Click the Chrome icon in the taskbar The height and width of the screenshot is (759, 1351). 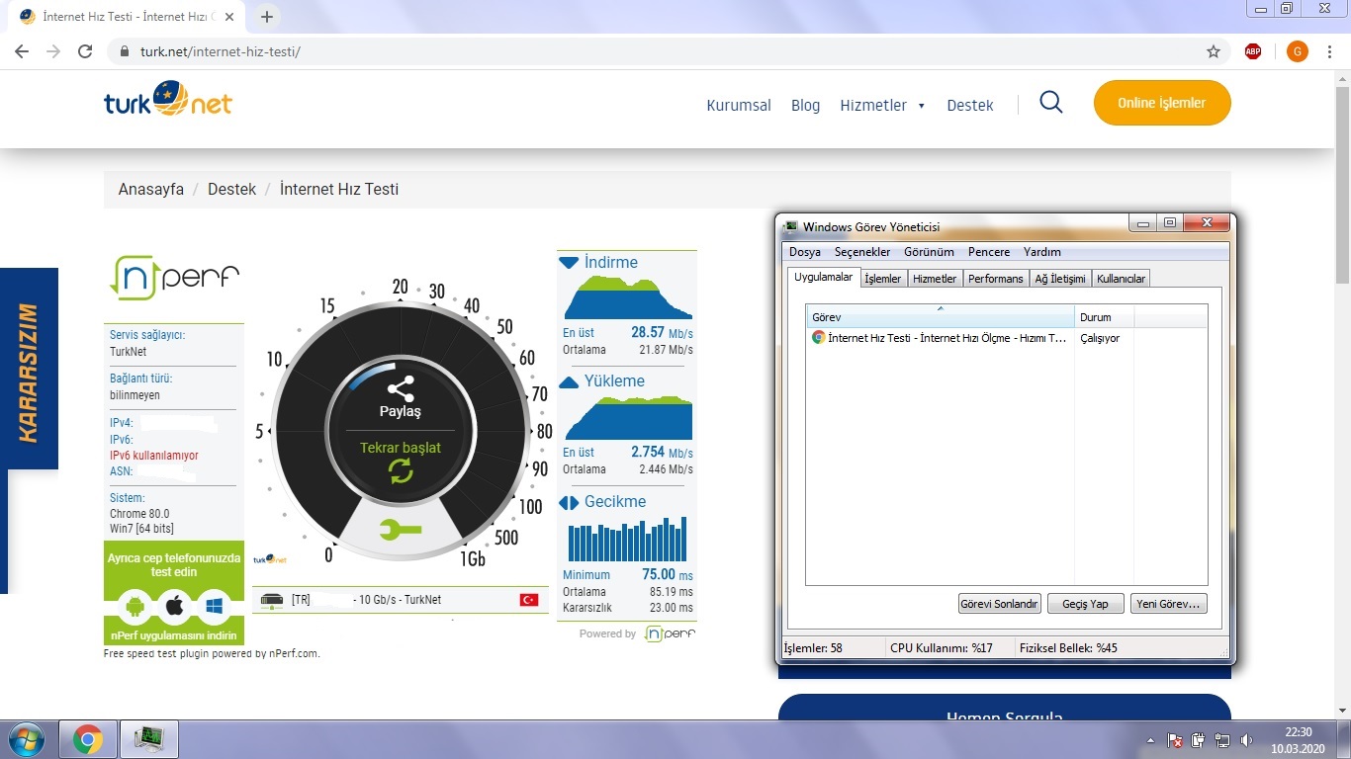pos(87,739)
